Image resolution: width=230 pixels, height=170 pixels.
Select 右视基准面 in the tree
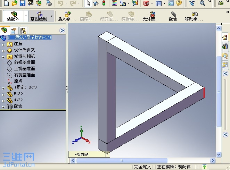[25, 75]
